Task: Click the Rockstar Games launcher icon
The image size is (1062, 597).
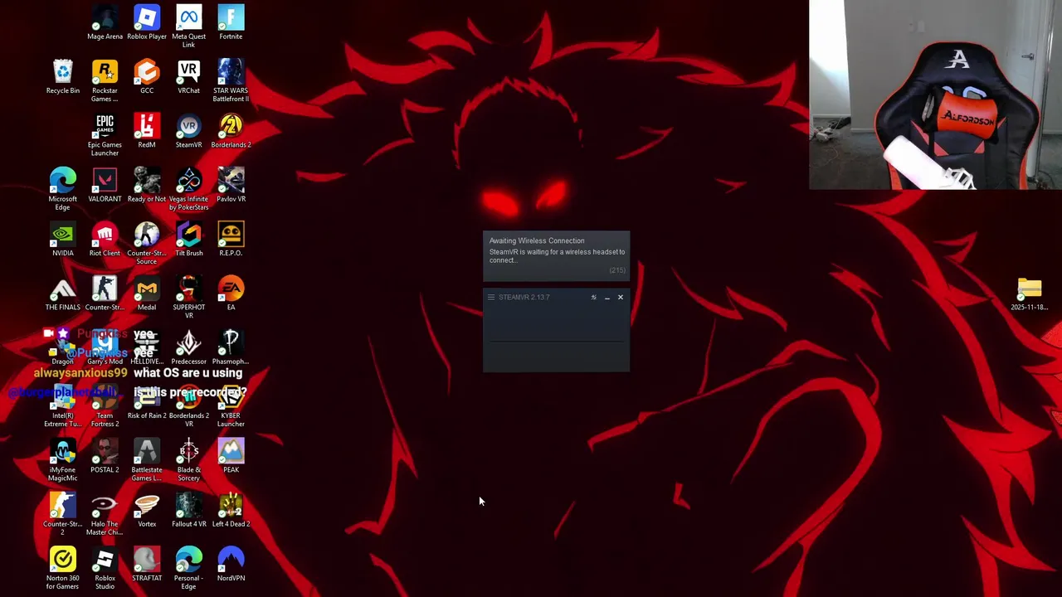Action: pos(105,81)
